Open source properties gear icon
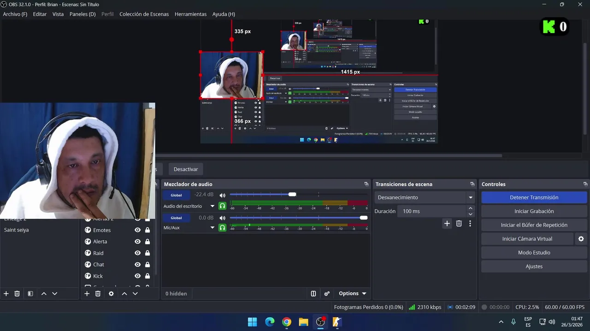The image size is (590, 331). coord(111,293)
